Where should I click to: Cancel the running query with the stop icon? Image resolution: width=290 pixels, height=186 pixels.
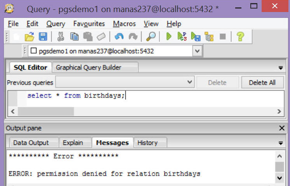click(x=223, y=37)
